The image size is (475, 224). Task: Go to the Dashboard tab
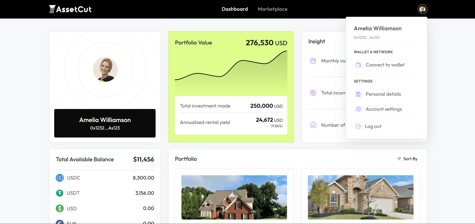(x=235, y=9)
